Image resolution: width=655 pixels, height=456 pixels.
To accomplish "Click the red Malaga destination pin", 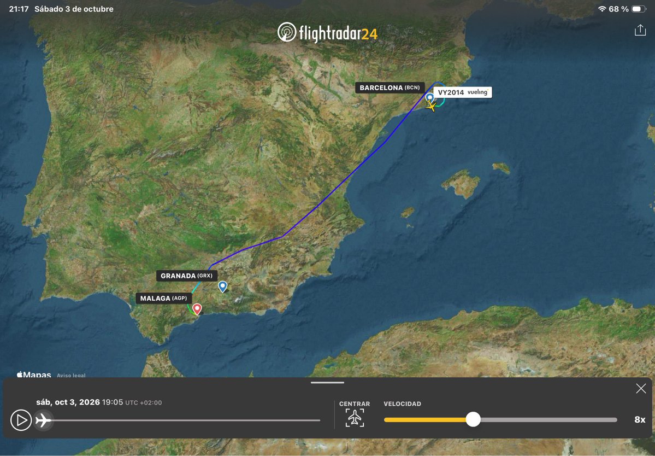I will click(197, 309).
